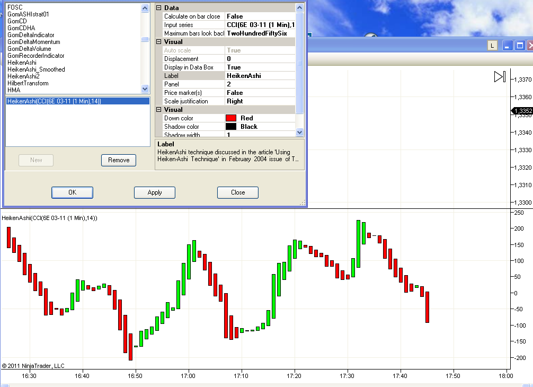
Task: Select GomASHIstrat01 in the indicator list
Action: [x=28, y=14]
